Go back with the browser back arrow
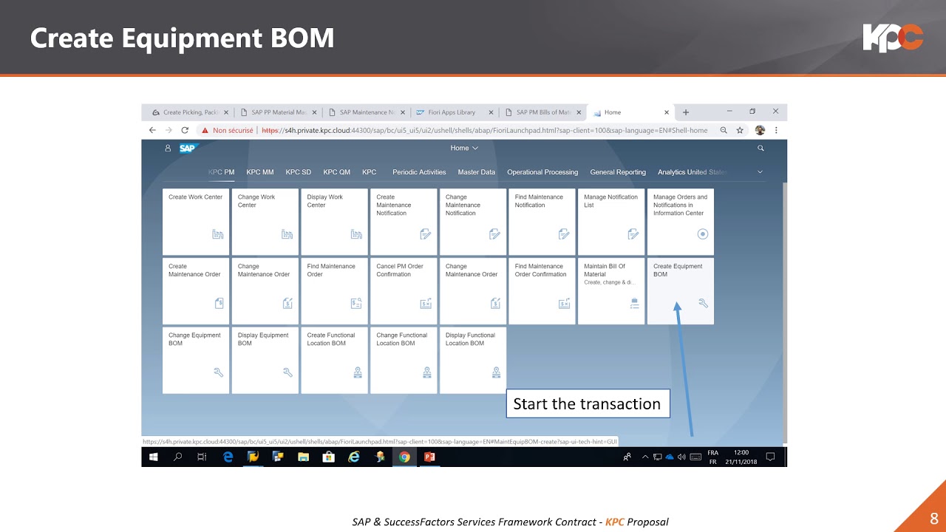This screenshot has width=946, height=532. point(152,130)
